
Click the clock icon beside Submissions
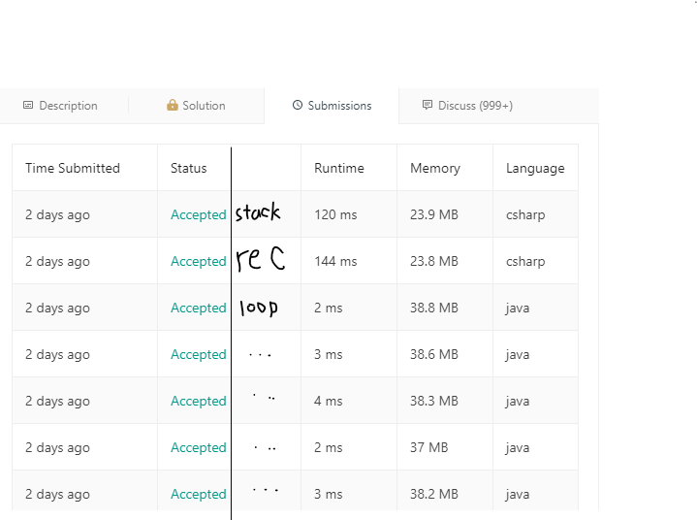tap(298, 105)
